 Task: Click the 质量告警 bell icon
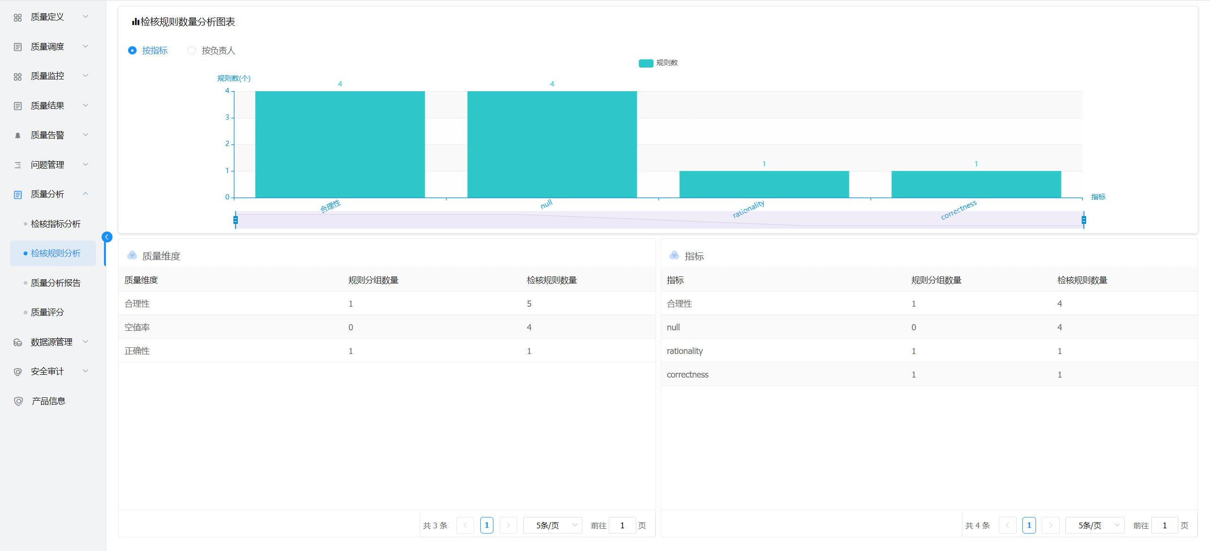(18, 136)
